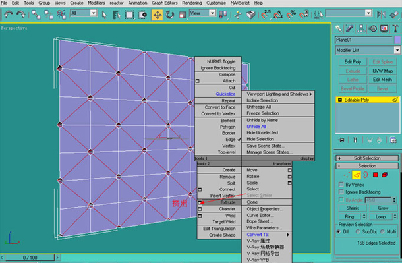402x263 pixels.
Task: Select Element sub-object level icon
Action: (x=385, y=175)
